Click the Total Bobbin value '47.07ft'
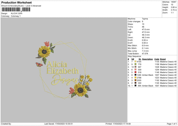 coord(145,53)
